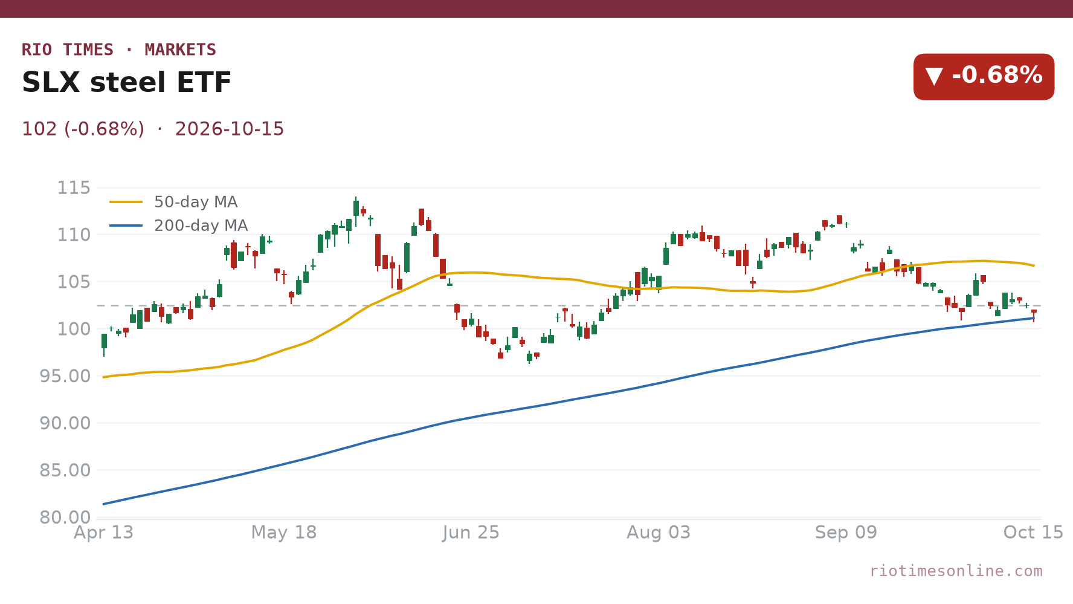Select the yellow 50-day MA legend line sample
The image size is (1073, 604).
[x=126, y=202]
